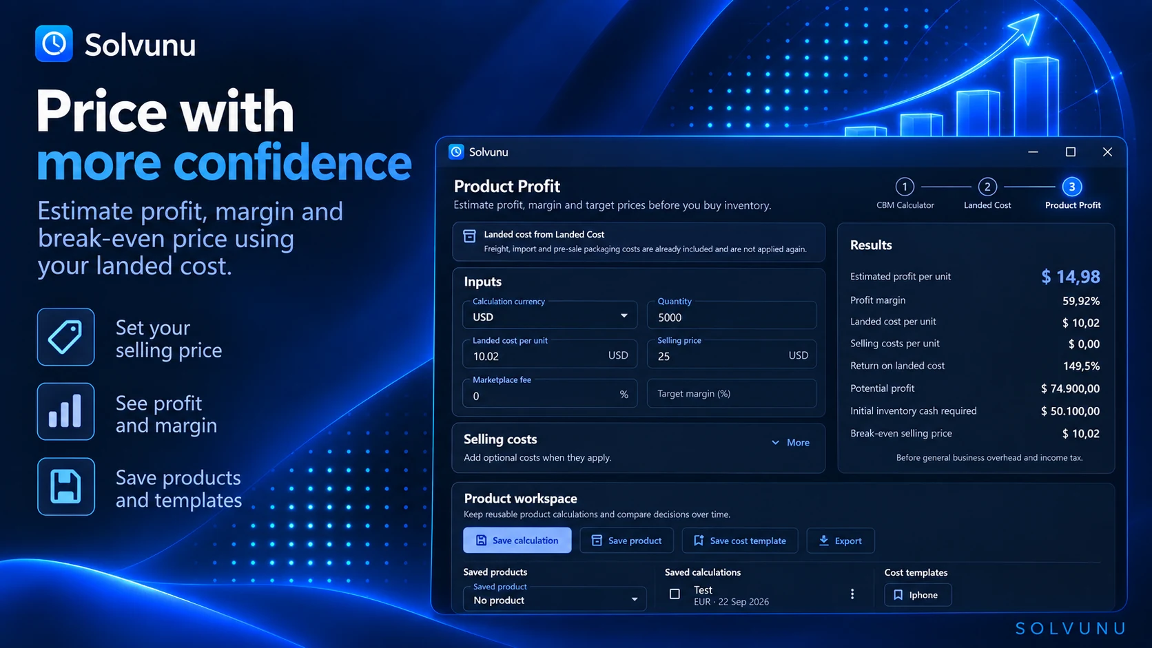
Task: Click the Marketplace fee percentage field
Action: point(550,394)
